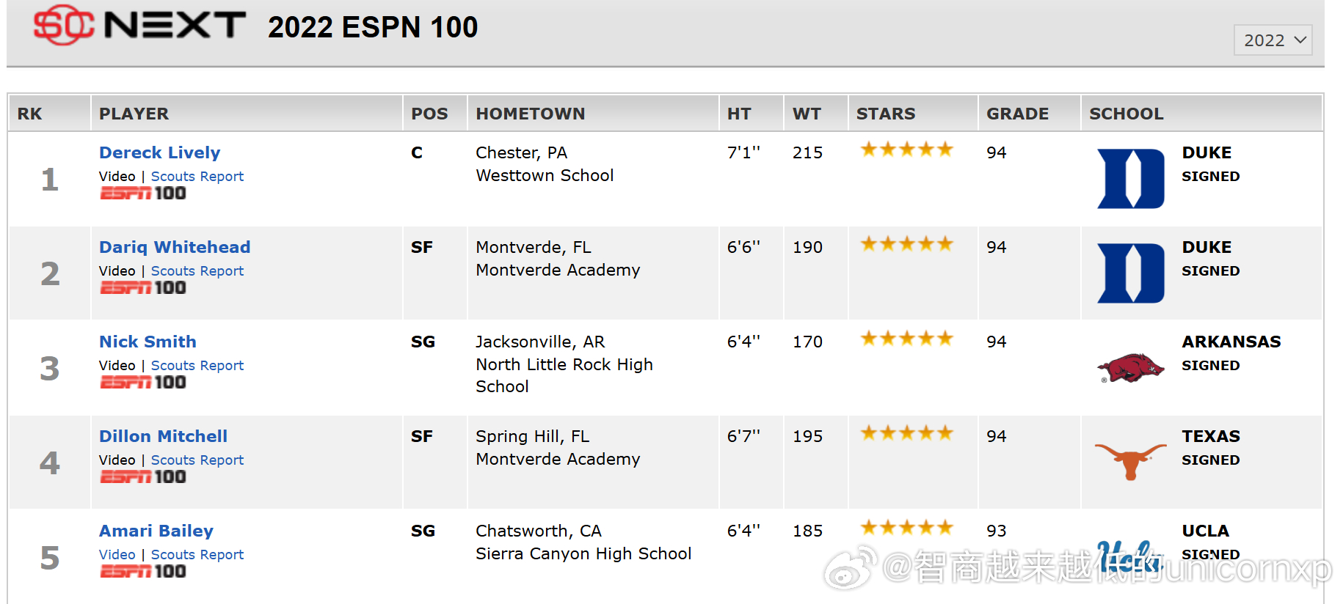
Task: Open Dillon Mitchell's Scouts Report
Action: (x=197, y=460)
